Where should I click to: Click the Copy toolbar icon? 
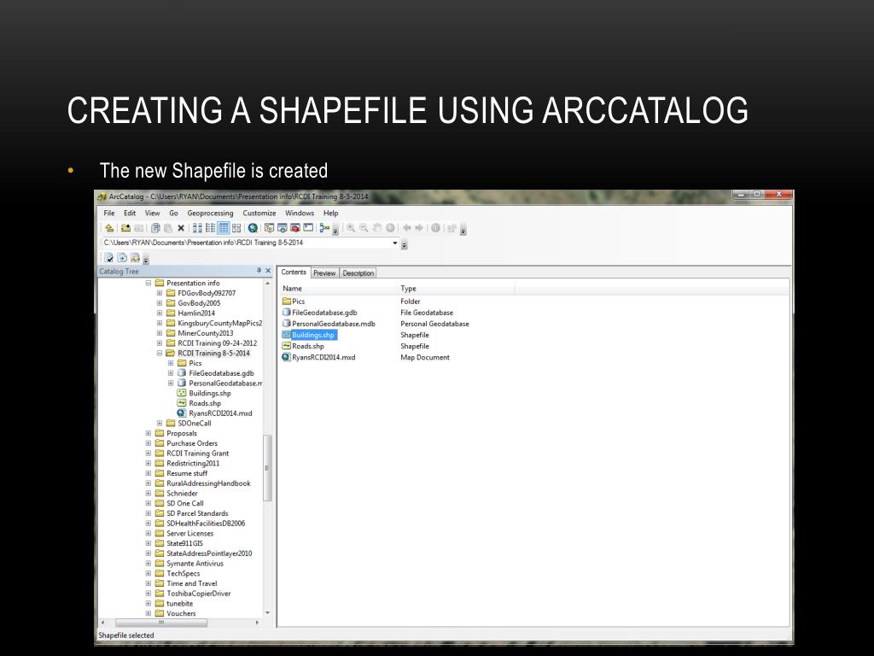tap(155, 227)
